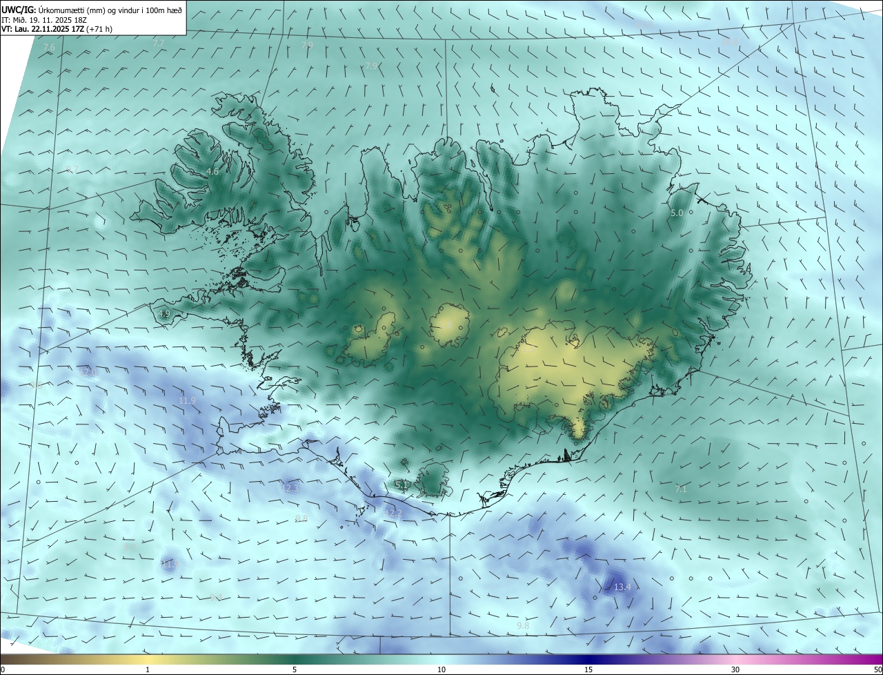Click the 7.1 value southeast of Iceland
This screenshot has height=675, width=883.
click(x=681, y=489)
